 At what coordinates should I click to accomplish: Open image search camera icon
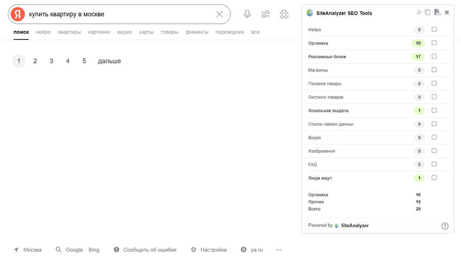(x=284, y=14)
